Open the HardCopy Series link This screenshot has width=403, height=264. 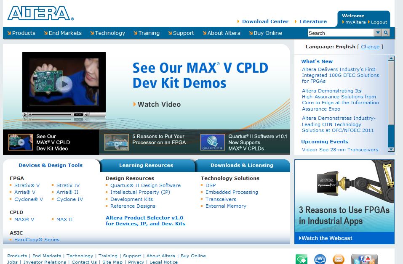(x=37, y=240)
